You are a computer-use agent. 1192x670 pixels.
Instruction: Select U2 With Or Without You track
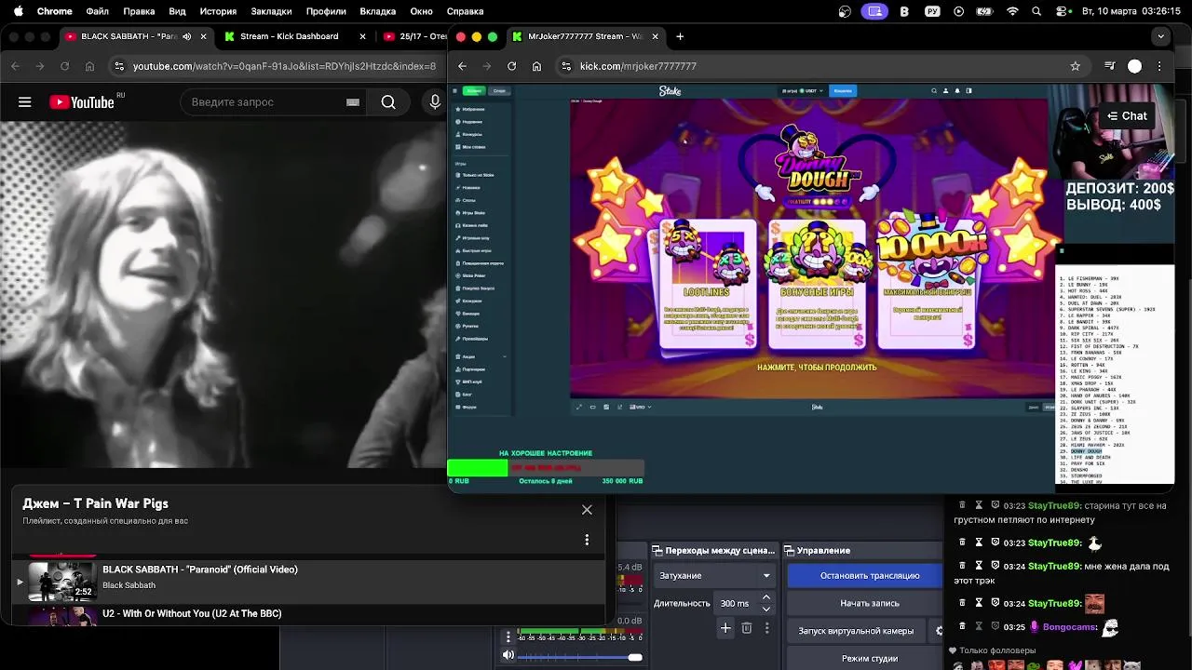307,614
